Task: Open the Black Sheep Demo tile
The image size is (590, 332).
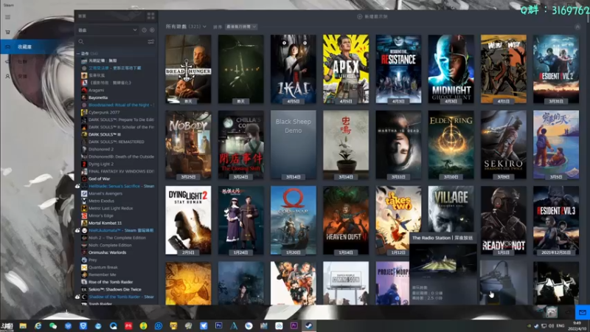Action: click(293, 145)
